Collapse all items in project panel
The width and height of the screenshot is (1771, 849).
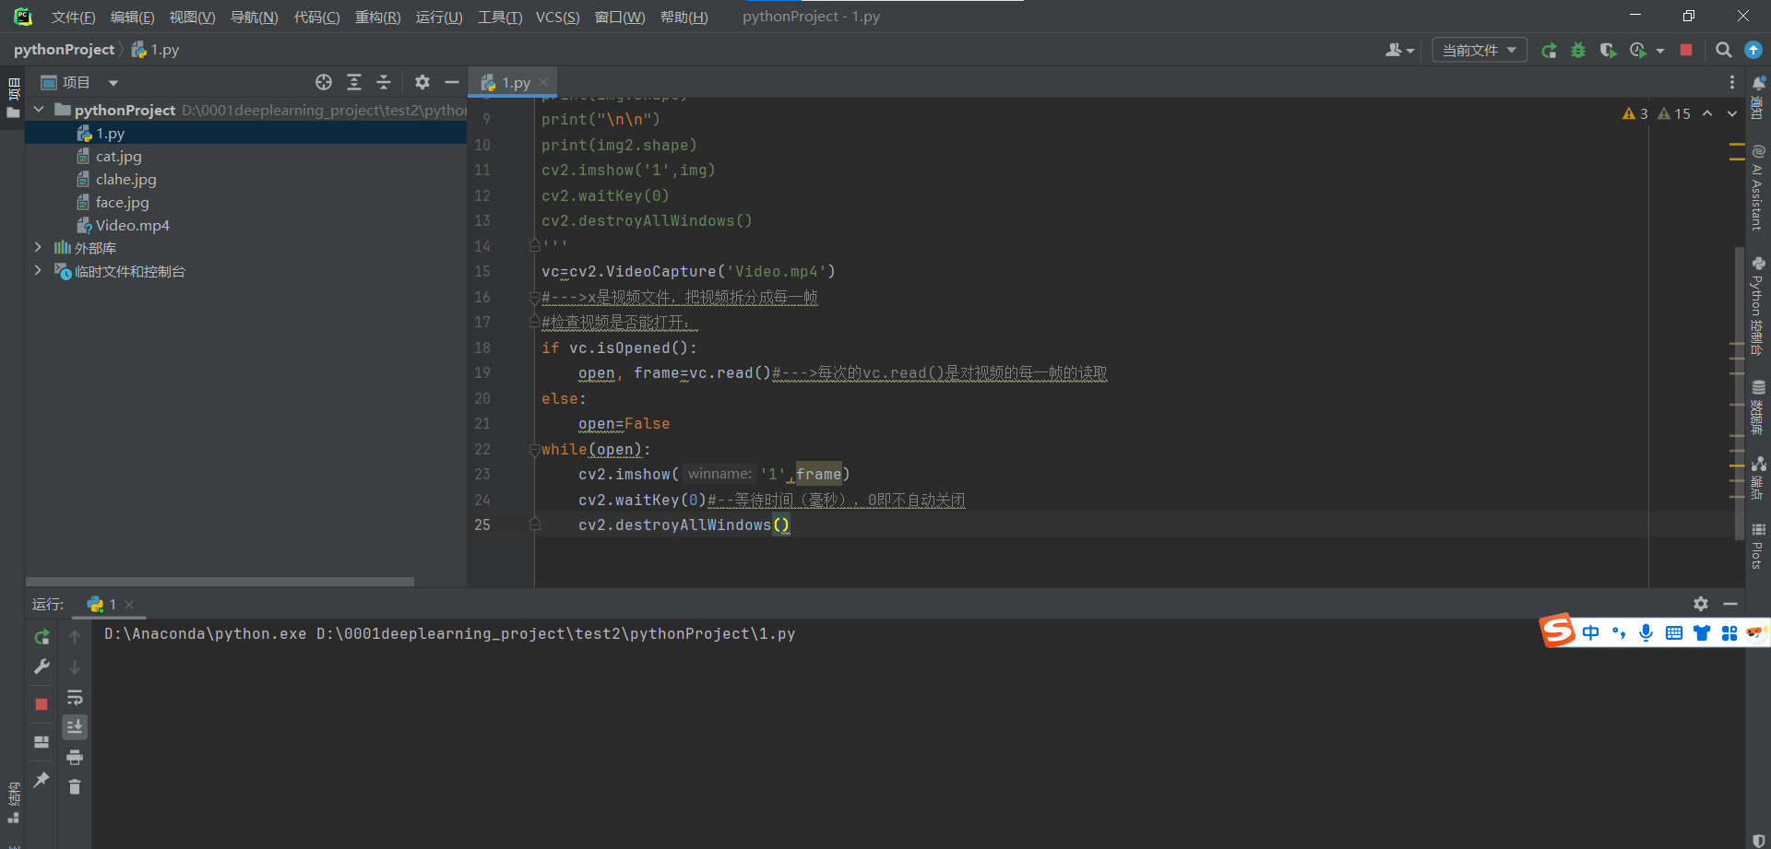(x=384, y=83)
